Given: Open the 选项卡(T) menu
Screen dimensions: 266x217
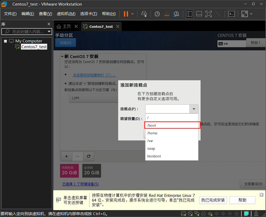Looking at the screenshot, I should tap(88, 14).
